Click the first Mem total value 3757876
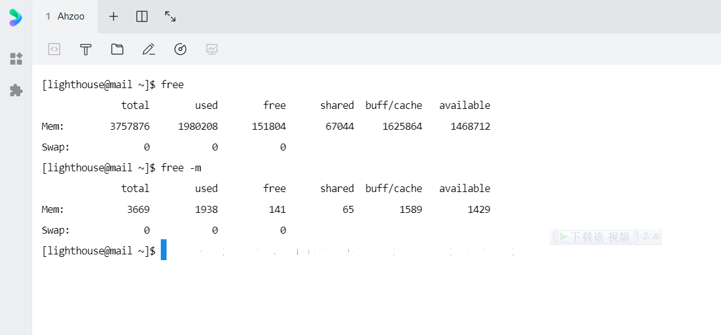This screenshot has height=335, width=721. pos(129,126)
